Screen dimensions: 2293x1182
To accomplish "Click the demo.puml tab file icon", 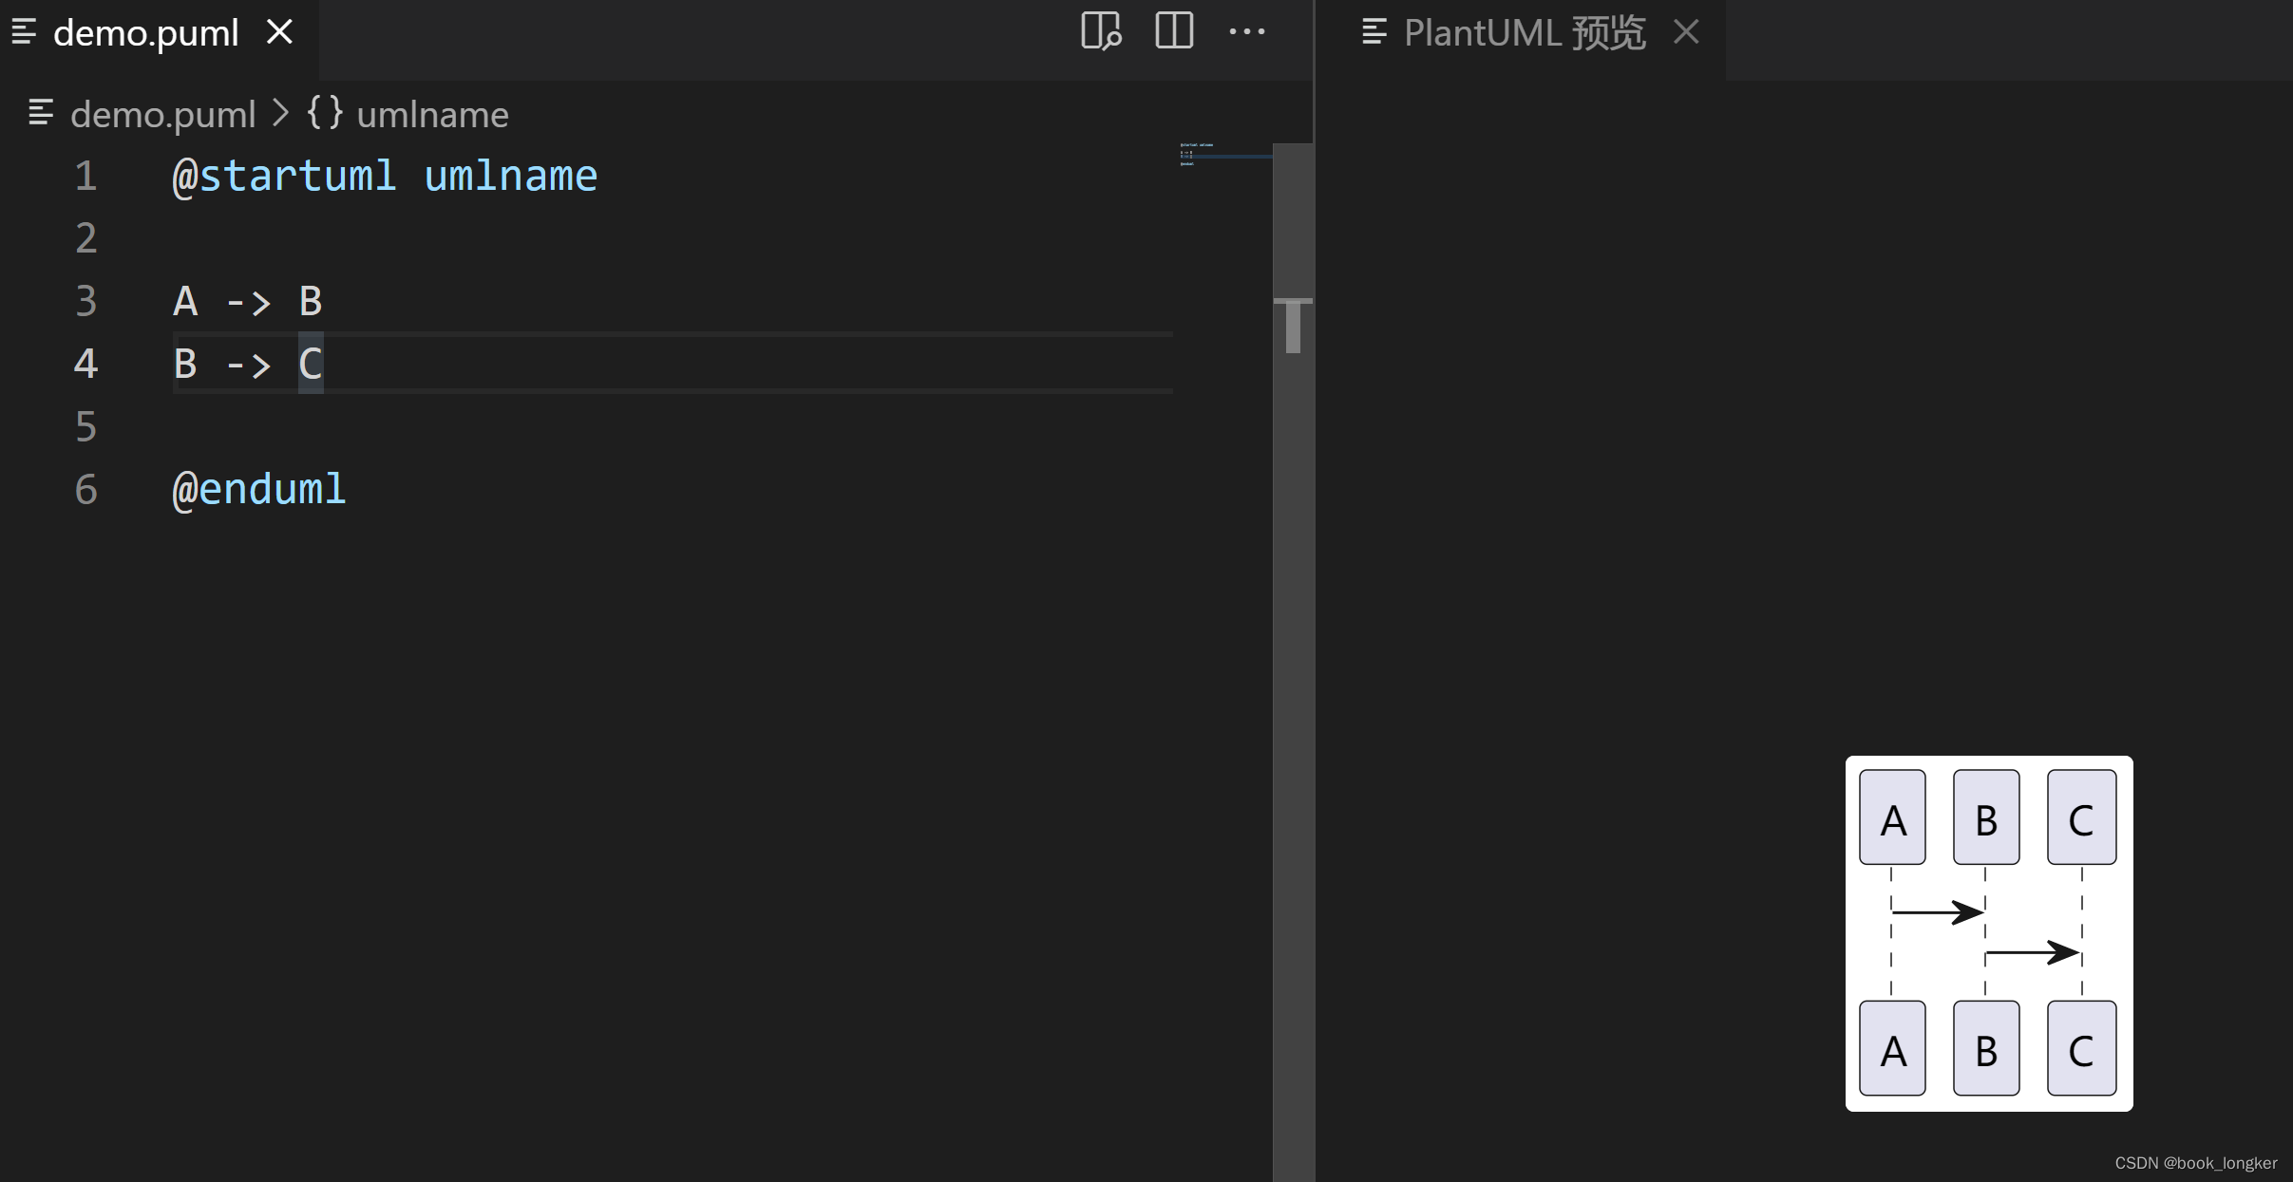I will coord(24,32).
